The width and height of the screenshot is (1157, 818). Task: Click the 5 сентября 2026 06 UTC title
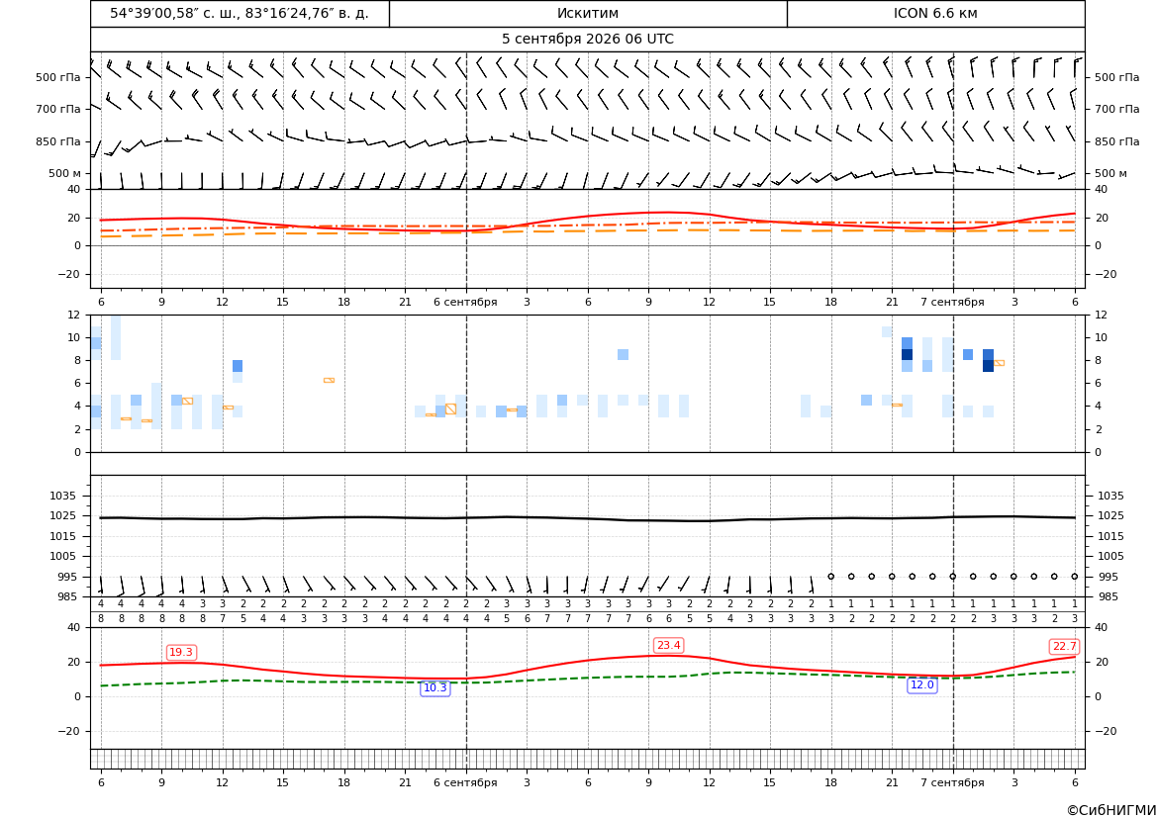[x=588, y=40]
